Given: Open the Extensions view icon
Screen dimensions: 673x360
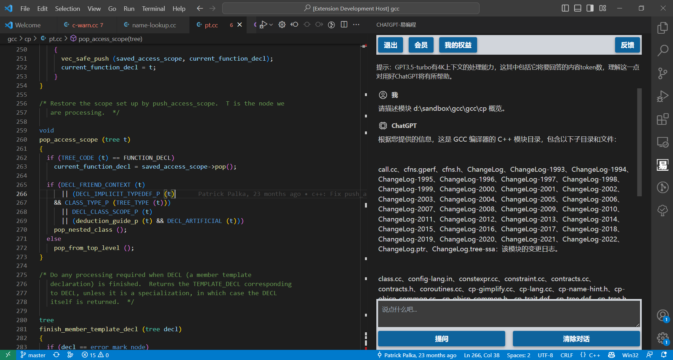Looking at the screenshot, I should click(662, 119).
